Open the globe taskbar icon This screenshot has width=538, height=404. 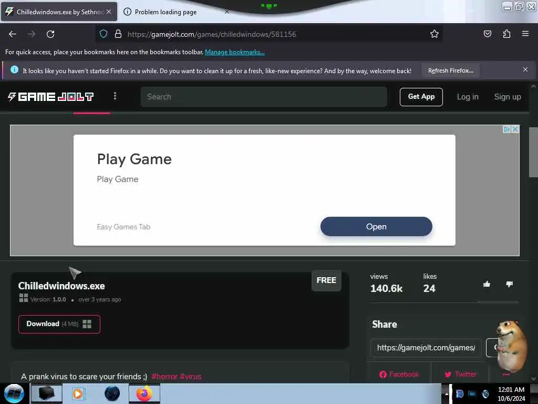click(x=112, y=393)
